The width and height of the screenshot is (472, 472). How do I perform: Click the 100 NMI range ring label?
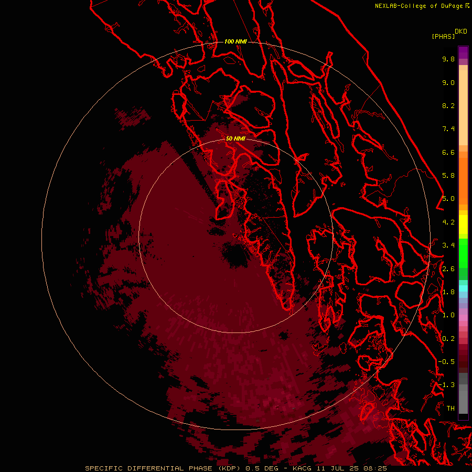tap(235, 41)
